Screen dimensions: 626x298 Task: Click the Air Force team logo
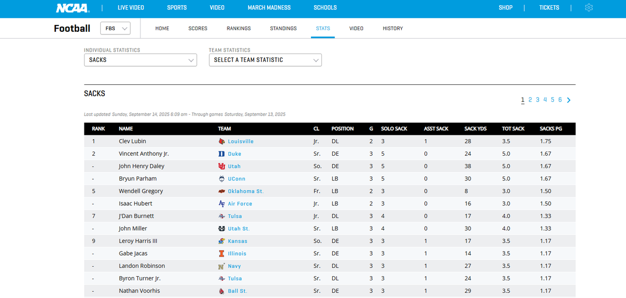(x=222, y=204)
